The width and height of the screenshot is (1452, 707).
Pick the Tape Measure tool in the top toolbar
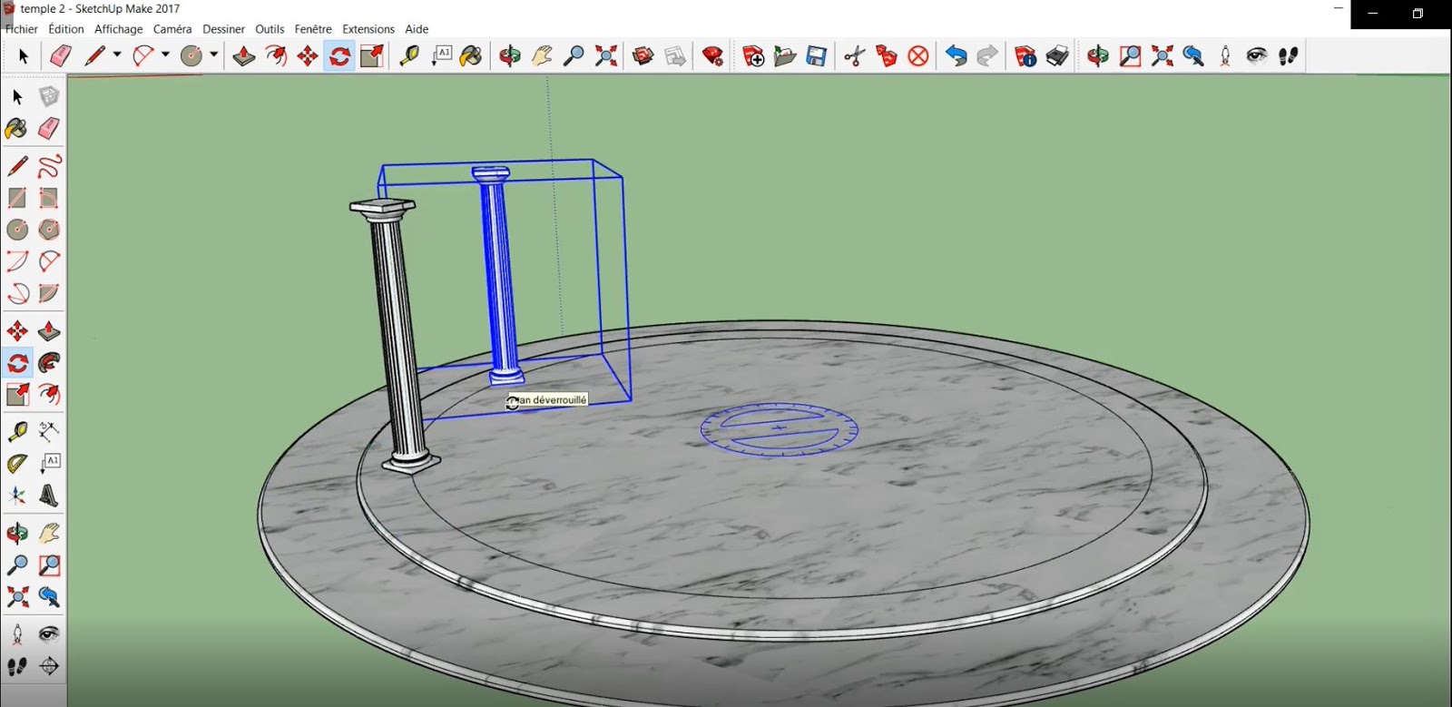point(409,56)
